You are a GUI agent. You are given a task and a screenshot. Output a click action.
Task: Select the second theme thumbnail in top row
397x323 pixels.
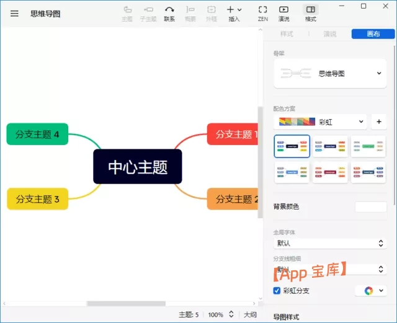330,146
